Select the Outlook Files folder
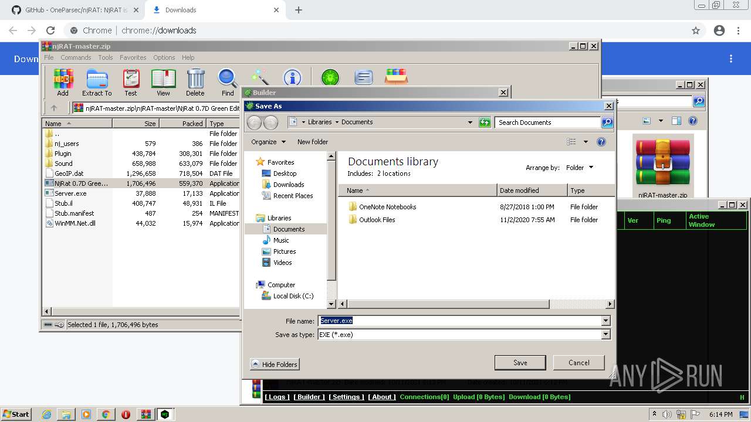This screenshot has width=751, height=422. (377, 220)
